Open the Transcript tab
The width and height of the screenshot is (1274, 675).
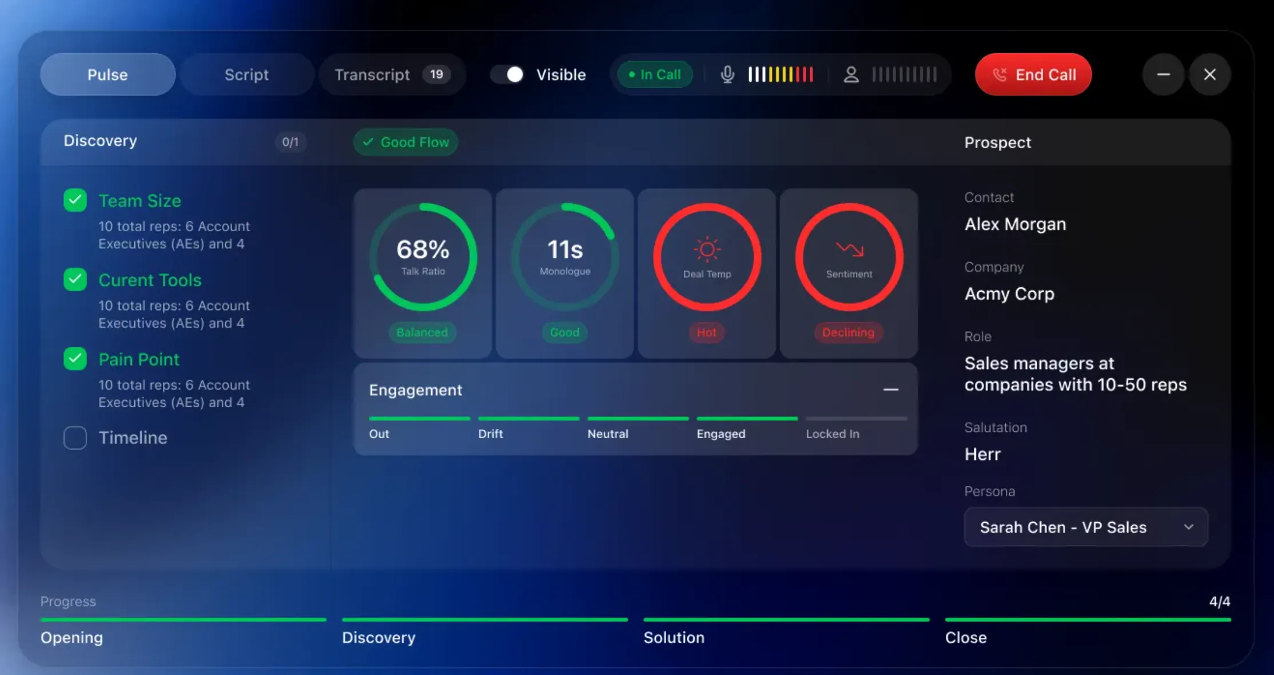point(392,74)
